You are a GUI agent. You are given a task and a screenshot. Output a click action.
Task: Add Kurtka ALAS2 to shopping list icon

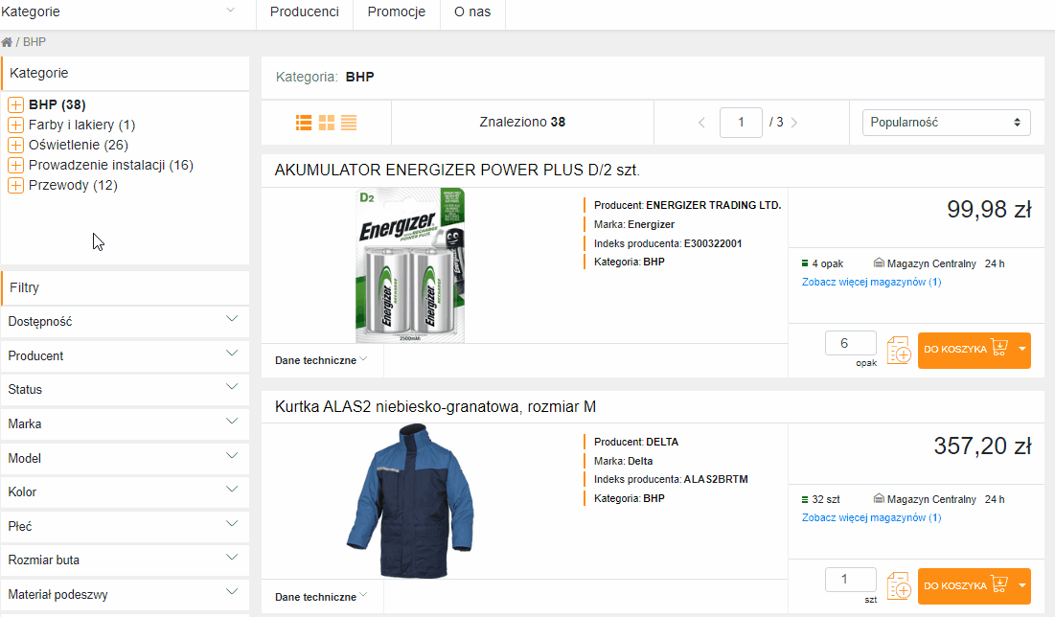899,586
